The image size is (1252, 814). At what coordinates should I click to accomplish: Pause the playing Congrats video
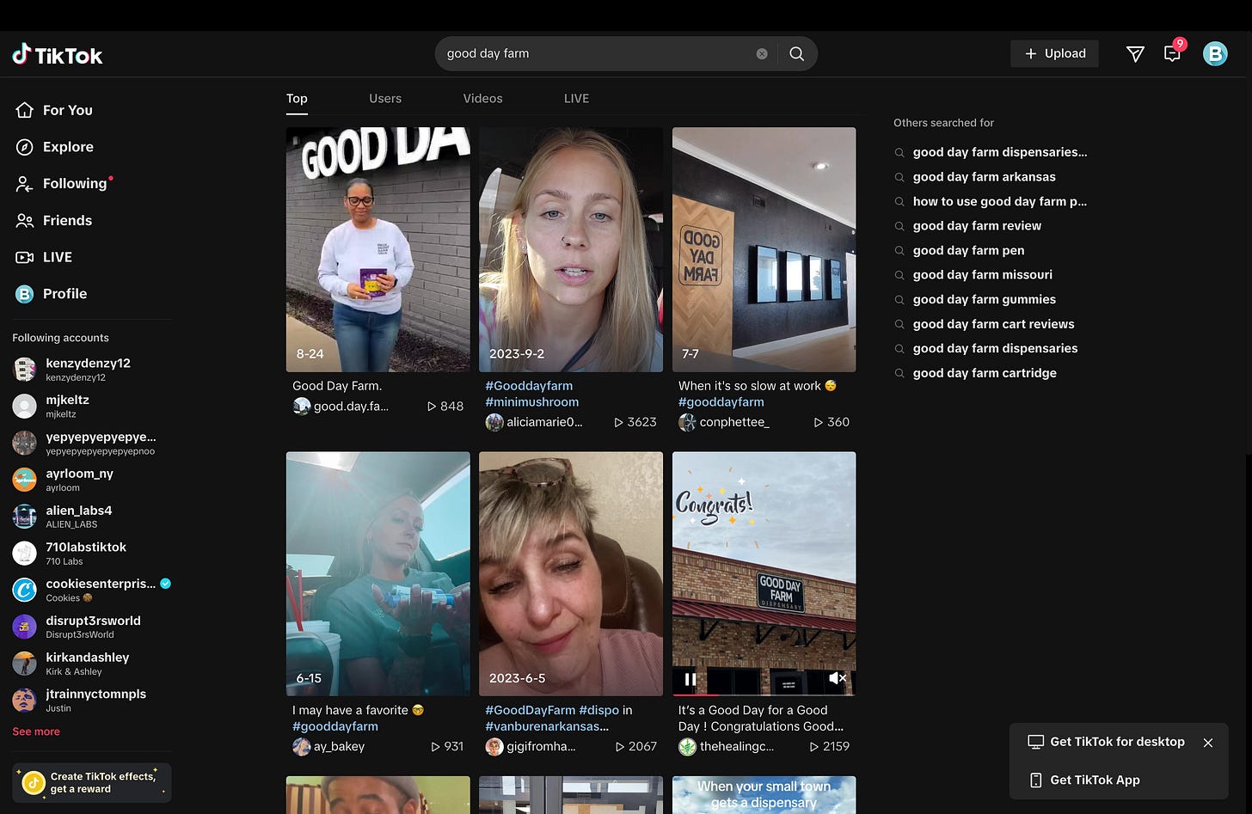tap(690, 679)
